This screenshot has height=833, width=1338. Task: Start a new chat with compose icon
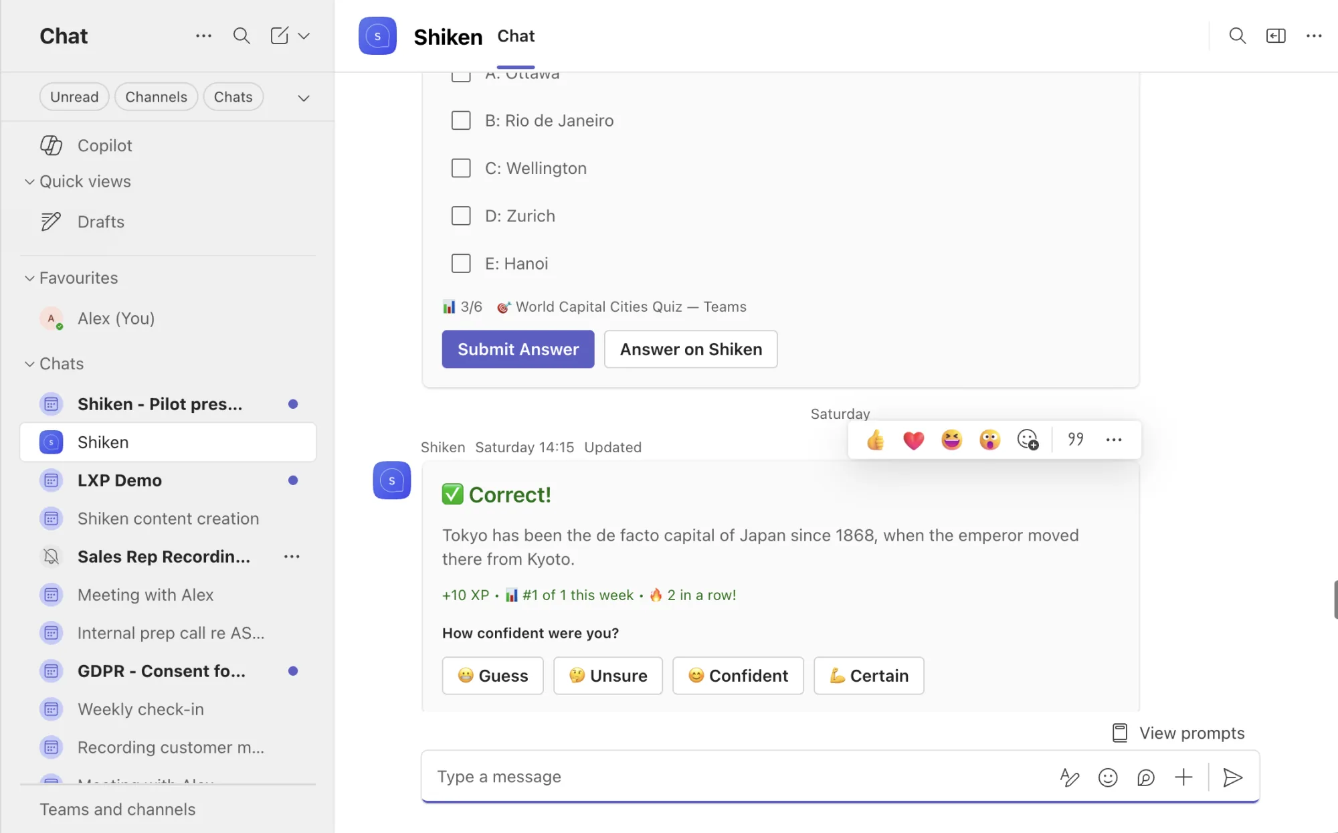point(279,35)
